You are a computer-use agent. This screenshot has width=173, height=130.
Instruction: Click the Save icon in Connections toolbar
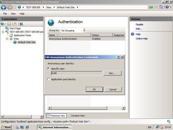pyautogui.click(x=9, y=24)
